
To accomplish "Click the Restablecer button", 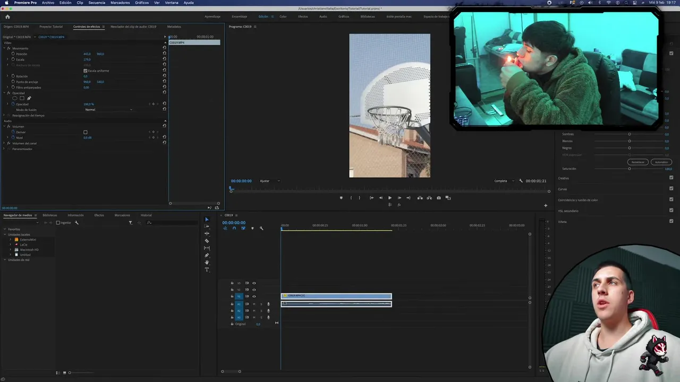I will (637, 162).
